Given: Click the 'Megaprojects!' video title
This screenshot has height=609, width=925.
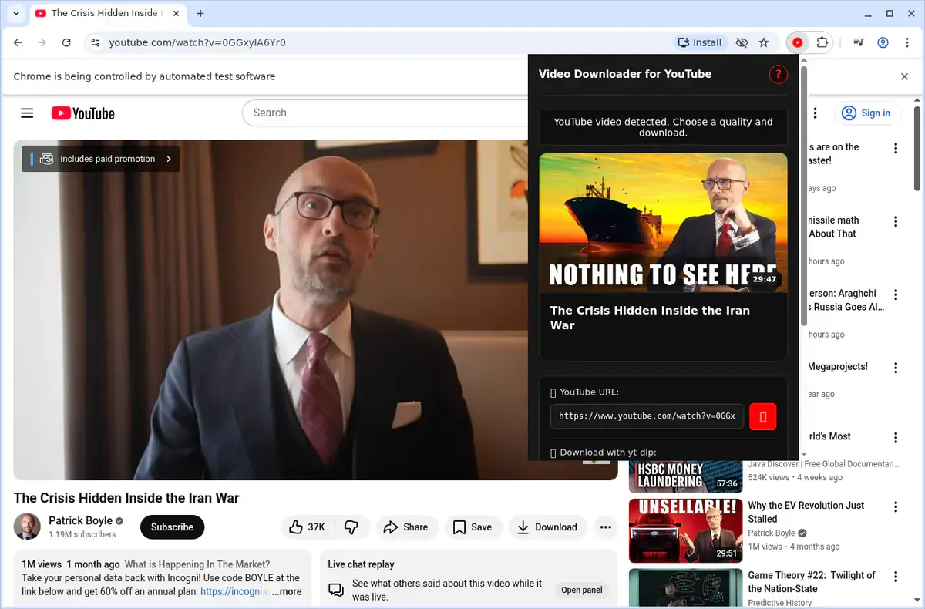Looking at the screenshot, I should click(838, 367).
